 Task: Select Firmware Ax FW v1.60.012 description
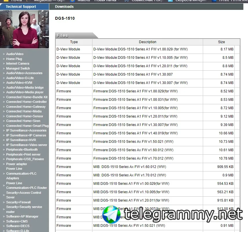133,150
